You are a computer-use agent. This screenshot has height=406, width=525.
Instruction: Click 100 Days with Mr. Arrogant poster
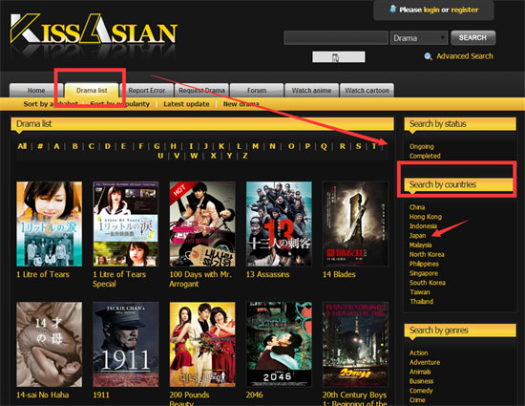pos(202,224)
